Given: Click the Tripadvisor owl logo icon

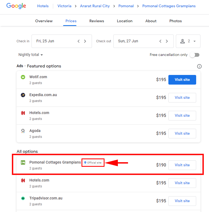Looking at the screenshot, I should (23, 198).
